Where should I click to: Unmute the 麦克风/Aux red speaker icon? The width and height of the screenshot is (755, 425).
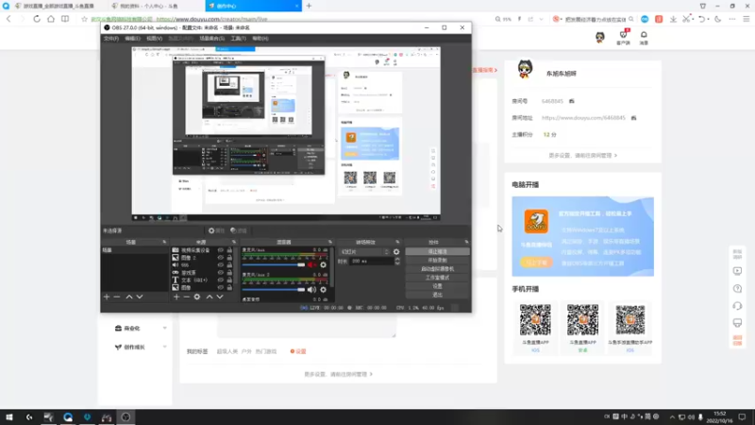click(x=312, y=264)
